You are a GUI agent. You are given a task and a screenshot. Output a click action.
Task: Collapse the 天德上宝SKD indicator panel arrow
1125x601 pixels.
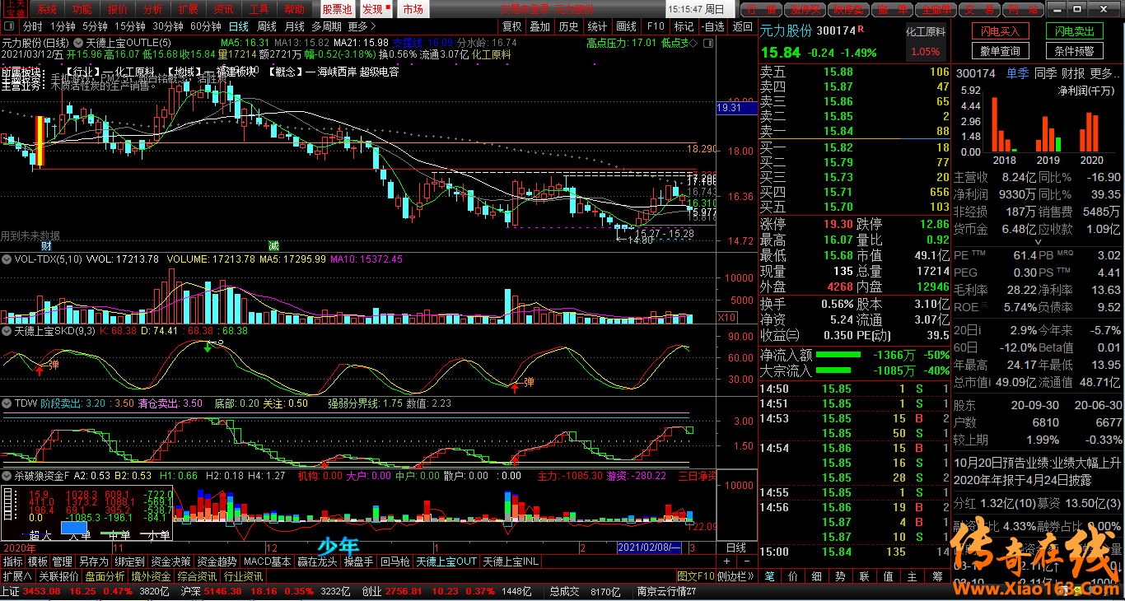pos(7,331)
